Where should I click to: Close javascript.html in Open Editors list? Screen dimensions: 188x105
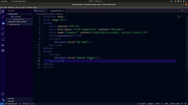click(9, 19)
